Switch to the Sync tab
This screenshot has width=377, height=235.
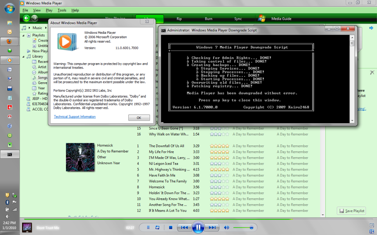coord(238,19)
